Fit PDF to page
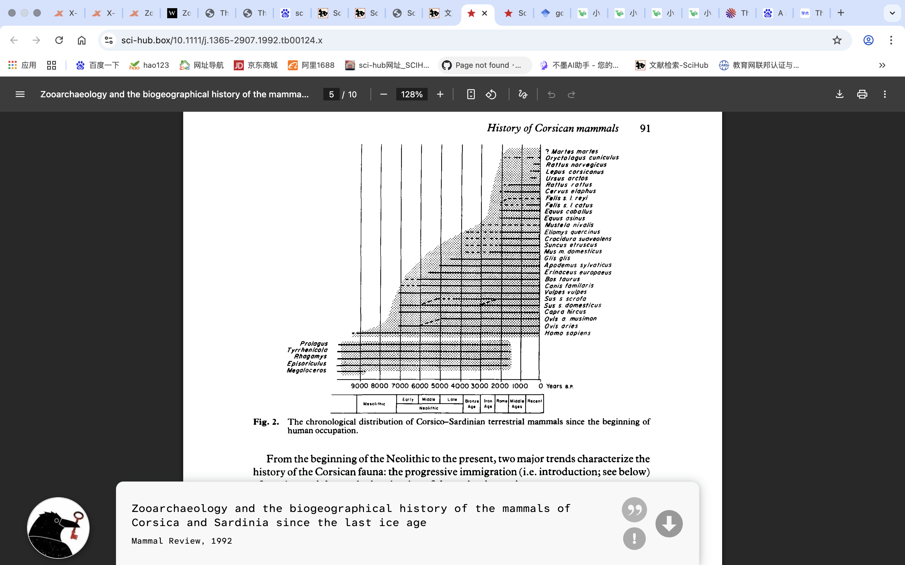 pyautogui.click(x=471, y=94)
